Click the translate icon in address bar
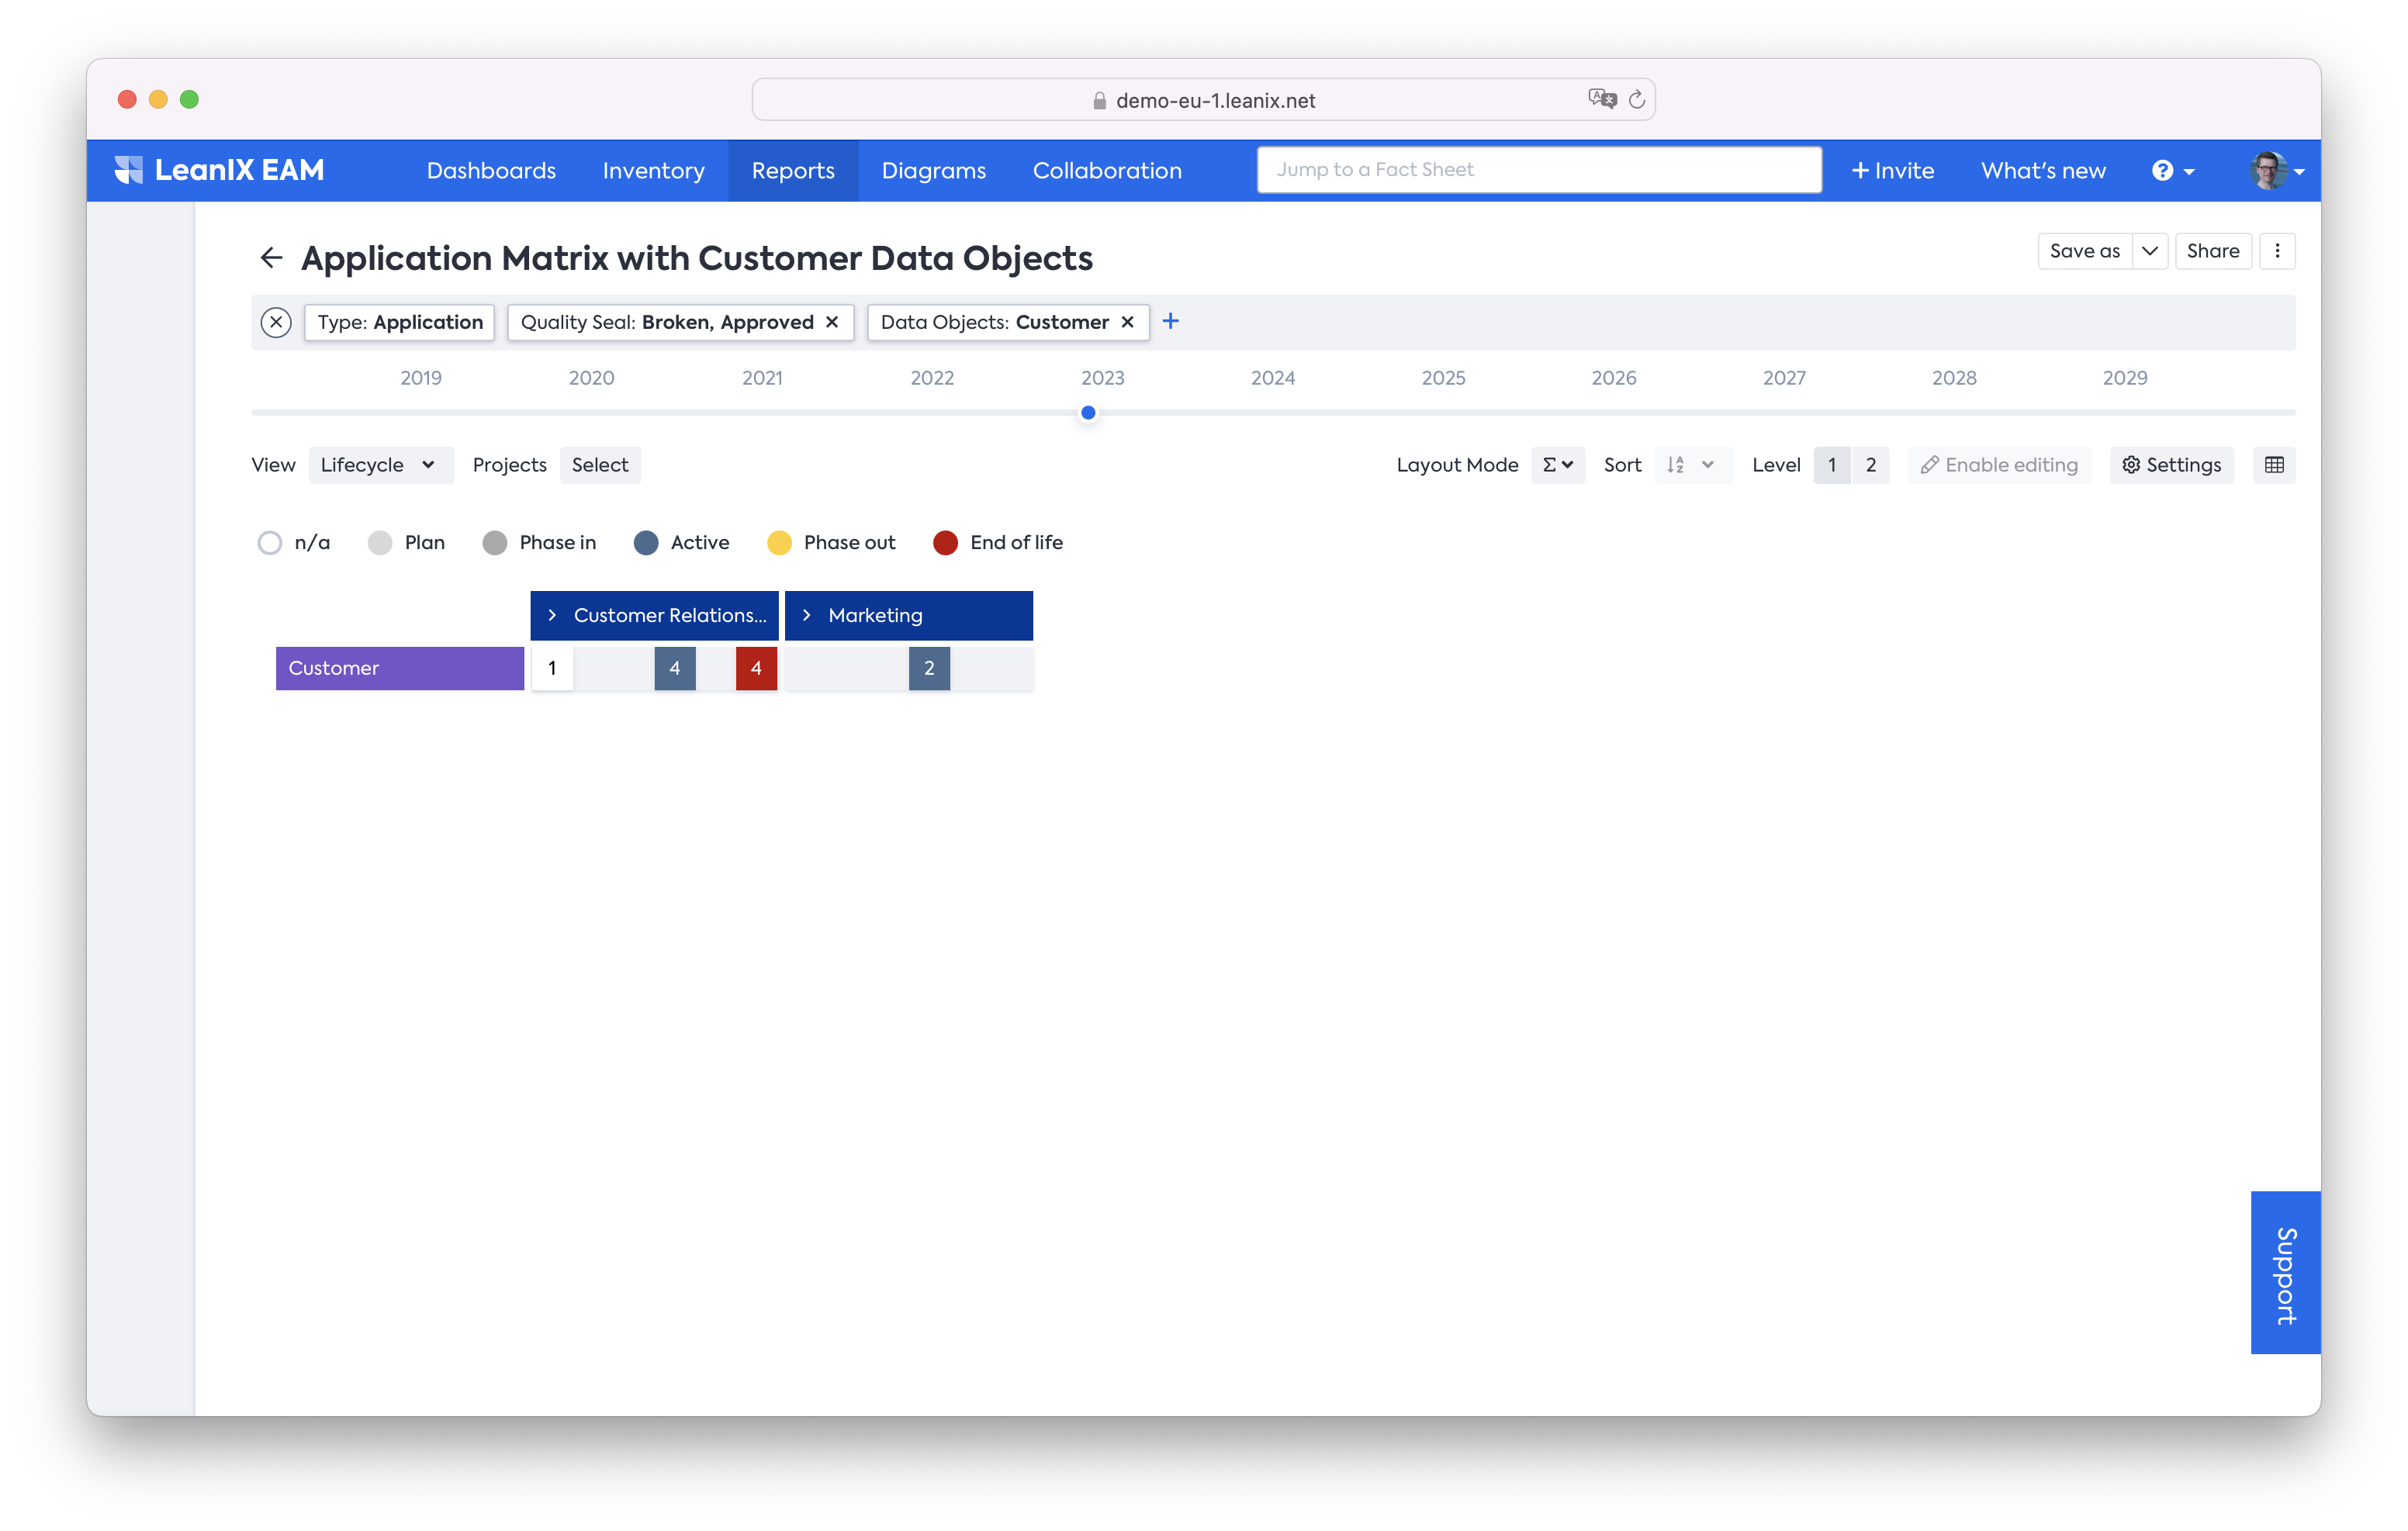2408x1531 pixels. (x=1601, y=99)
